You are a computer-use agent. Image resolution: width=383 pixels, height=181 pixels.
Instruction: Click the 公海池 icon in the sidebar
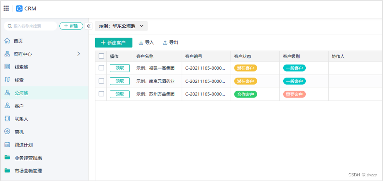(7, 93)
